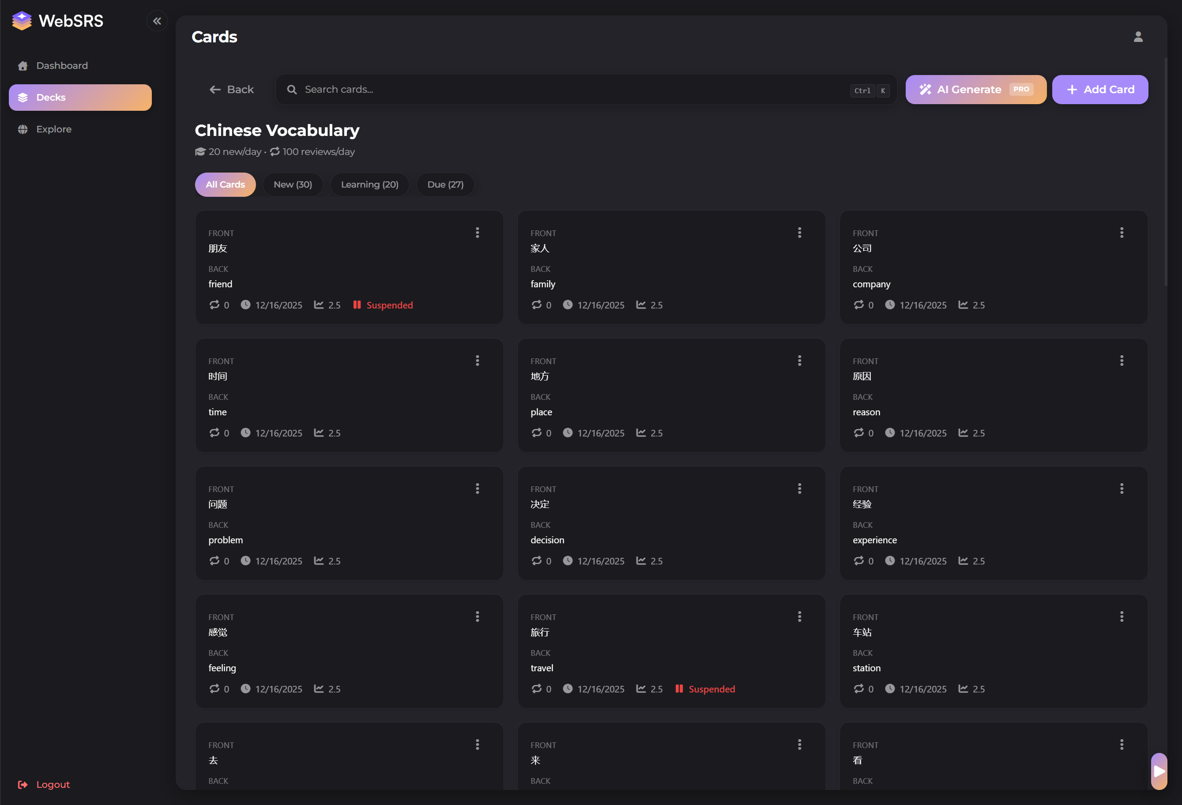
Task: Log out using the Logout link
Action: point(44,784)
